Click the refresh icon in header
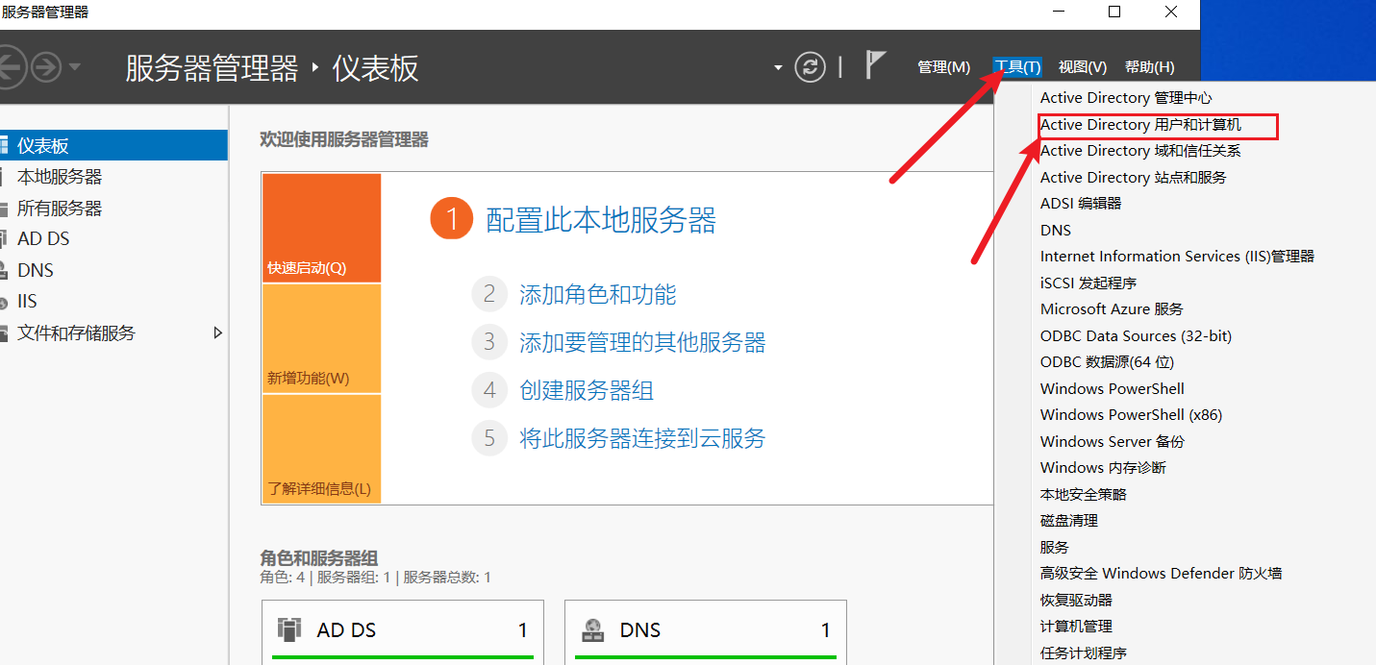This screenshot has height=665, width=1376. [811, 66]
